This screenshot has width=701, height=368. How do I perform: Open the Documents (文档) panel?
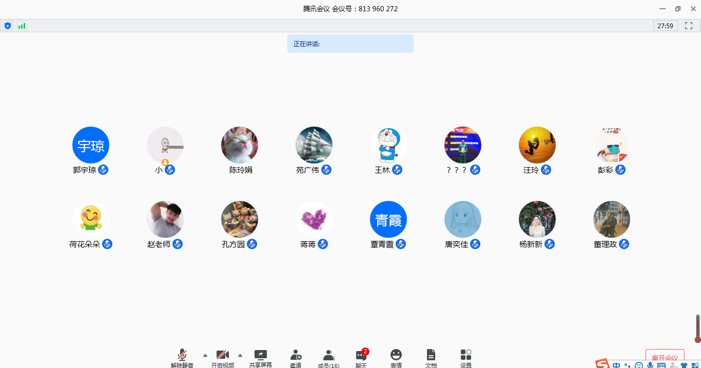pyautogui.click(x=431, y=357)
